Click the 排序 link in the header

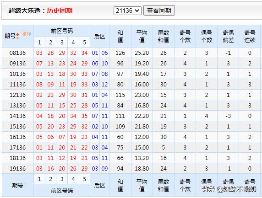click(27, 34)
